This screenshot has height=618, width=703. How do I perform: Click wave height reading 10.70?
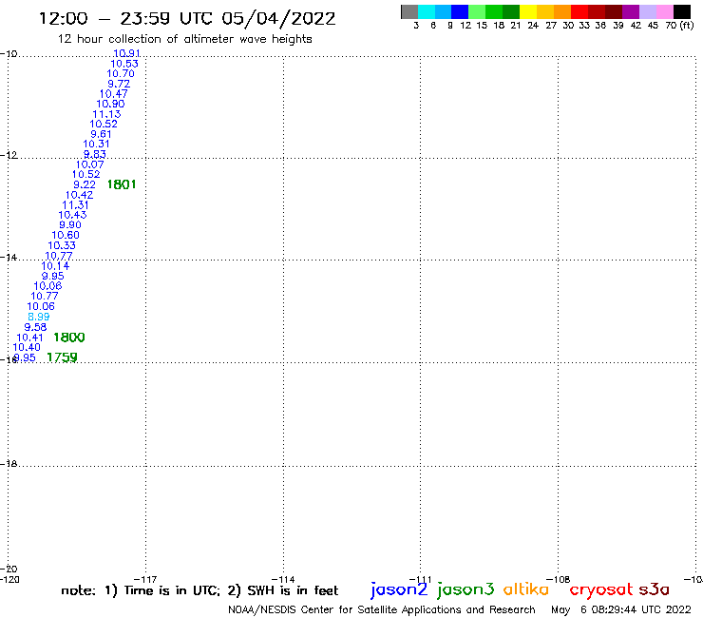[x=121, y=73]
